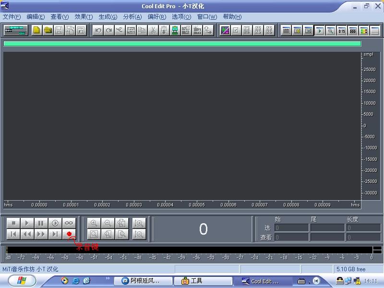This screenshot has width=384, height=288.
Task: Click the Stop transport button
Action: pyautogui.click(x=13, y=223)
